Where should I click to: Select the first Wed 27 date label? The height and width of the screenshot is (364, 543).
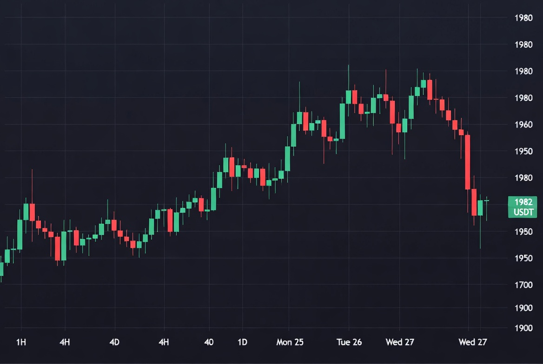click(x=400, y=342)
